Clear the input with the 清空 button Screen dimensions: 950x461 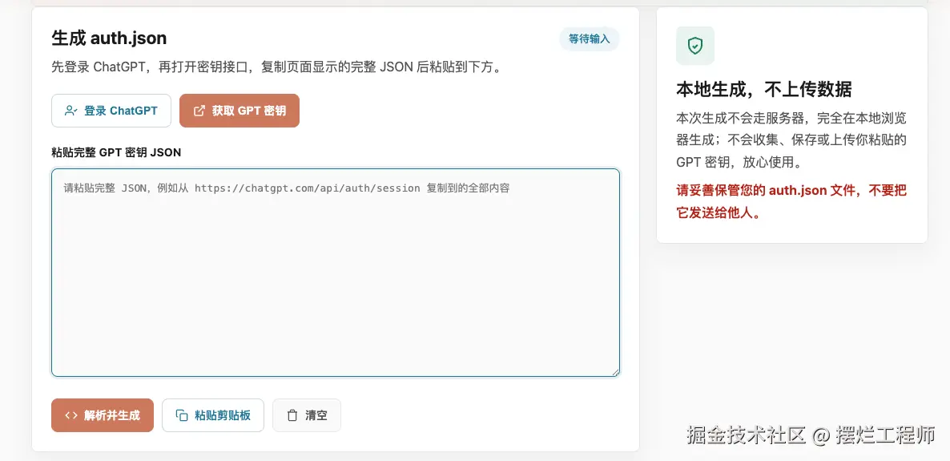click(x=307, y=415)
